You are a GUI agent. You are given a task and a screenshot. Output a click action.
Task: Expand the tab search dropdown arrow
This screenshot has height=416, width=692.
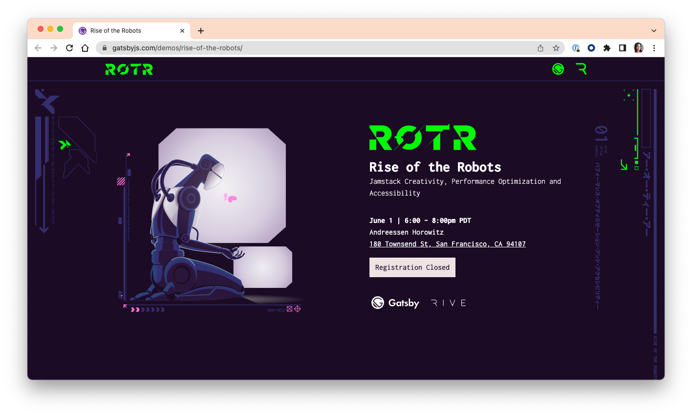(654, 31)
